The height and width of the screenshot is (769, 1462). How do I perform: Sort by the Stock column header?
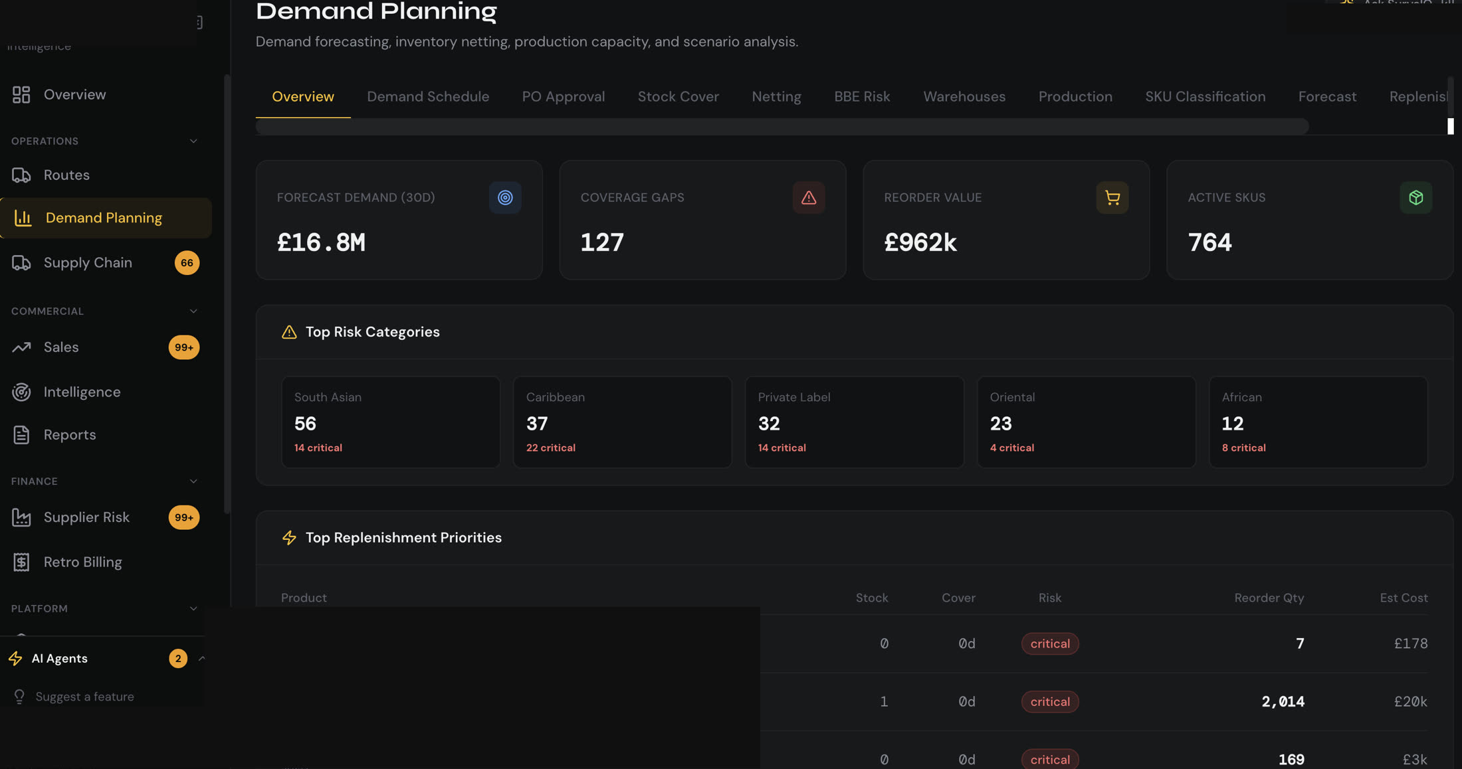click(872, 598)
